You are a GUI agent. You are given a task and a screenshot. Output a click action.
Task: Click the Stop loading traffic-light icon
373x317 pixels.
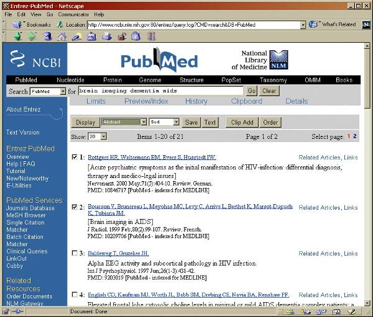click(x=151, y=37)
